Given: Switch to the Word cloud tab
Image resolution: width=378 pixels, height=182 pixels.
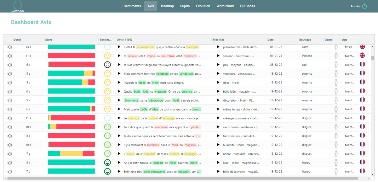Looking at the screenshot, I should [225, 6].
